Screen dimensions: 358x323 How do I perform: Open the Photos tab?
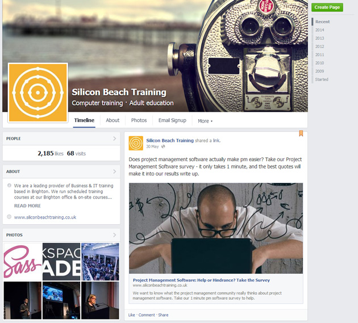tap(139, 120)
